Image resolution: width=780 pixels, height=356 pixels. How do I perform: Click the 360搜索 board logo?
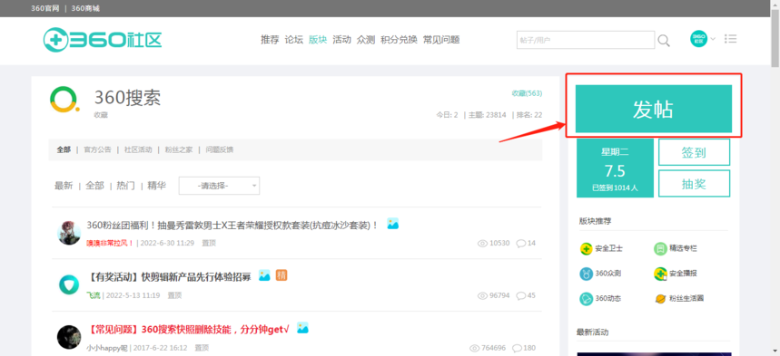(x=64, y=100)
